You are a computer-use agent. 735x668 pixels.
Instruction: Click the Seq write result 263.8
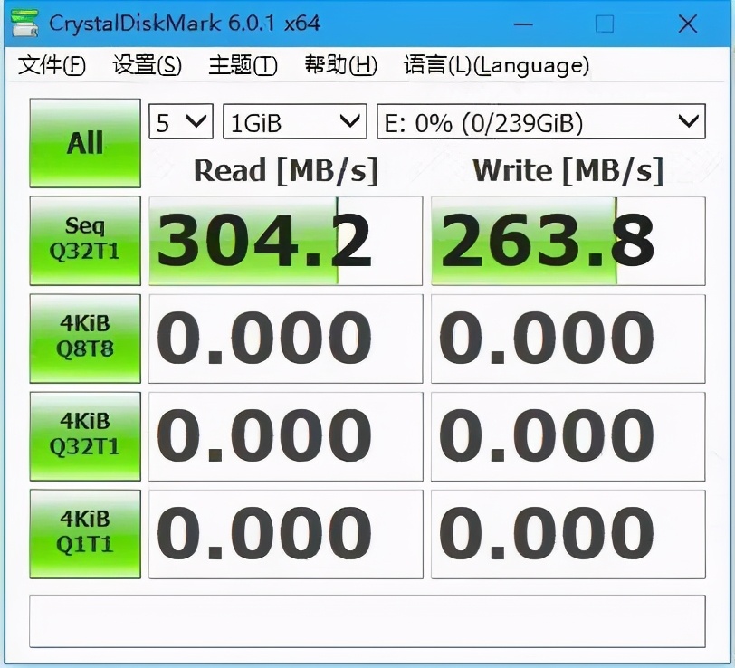(568, 241)
